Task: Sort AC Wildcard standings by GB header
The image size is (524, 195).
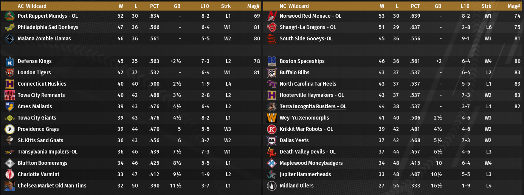Action: [177, 6]
